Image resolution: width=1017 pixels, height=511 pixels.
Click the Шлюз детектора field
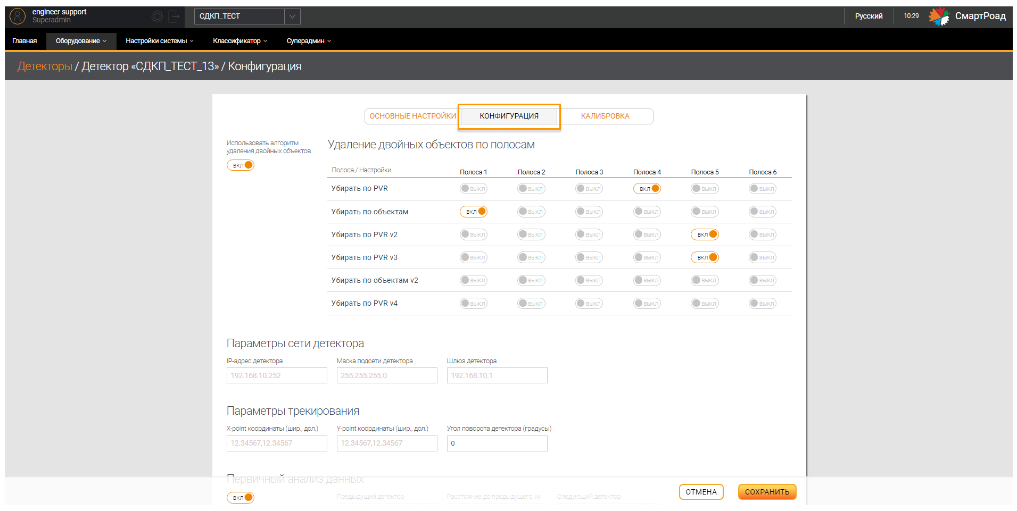click(497, 375)
